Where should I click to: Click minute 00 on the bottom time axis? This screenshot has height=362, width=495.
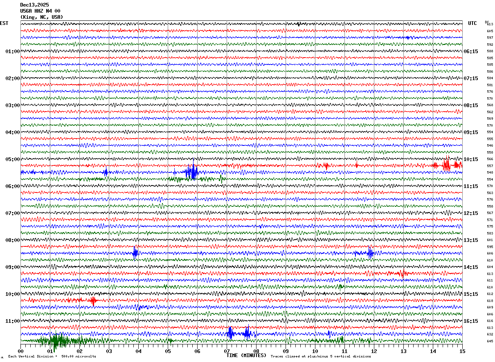point(21,351)
